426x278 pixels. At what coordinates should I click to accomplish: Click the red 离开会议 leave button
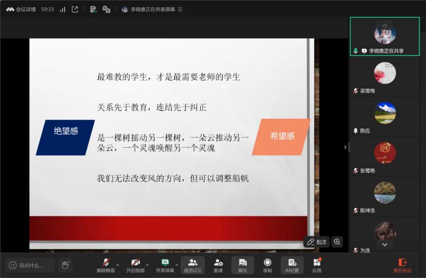(x=403, y=265)
